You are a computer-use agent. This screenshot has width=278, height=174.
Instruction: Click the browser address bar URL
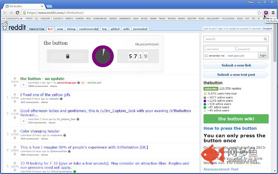coord(55,13)
